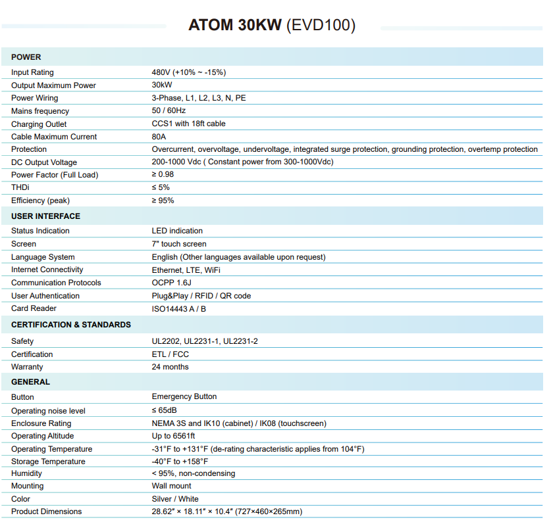This screenshot has width=553, height=524.
Task: Select '3-Phase, L1, L2, L3, N, PE'
Action: pyautogui.click(x=199, y=98)
